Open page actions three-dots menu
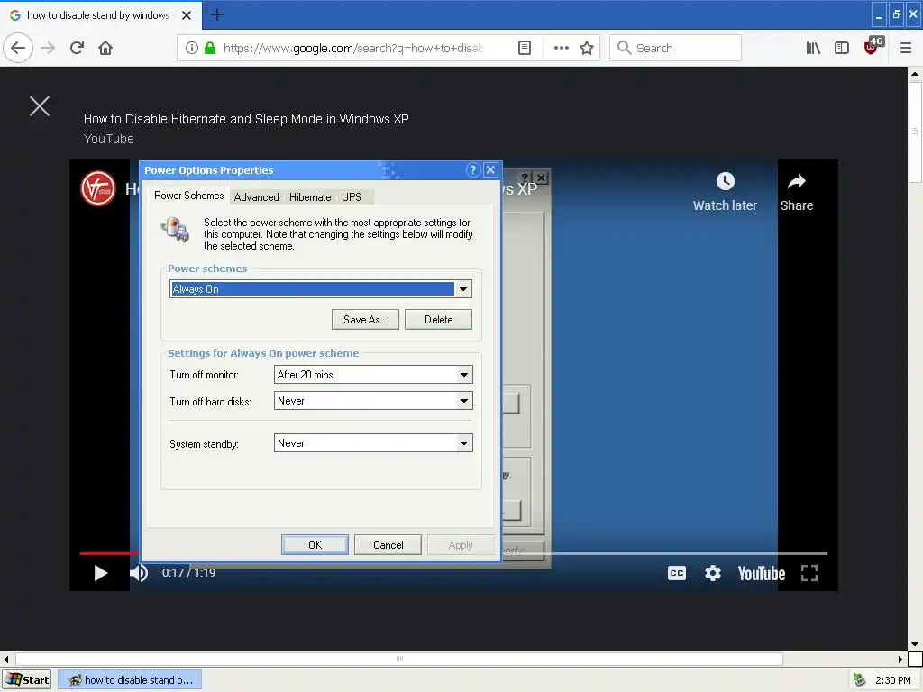Screen dimensions: 923x692 (x=561, y=48)
